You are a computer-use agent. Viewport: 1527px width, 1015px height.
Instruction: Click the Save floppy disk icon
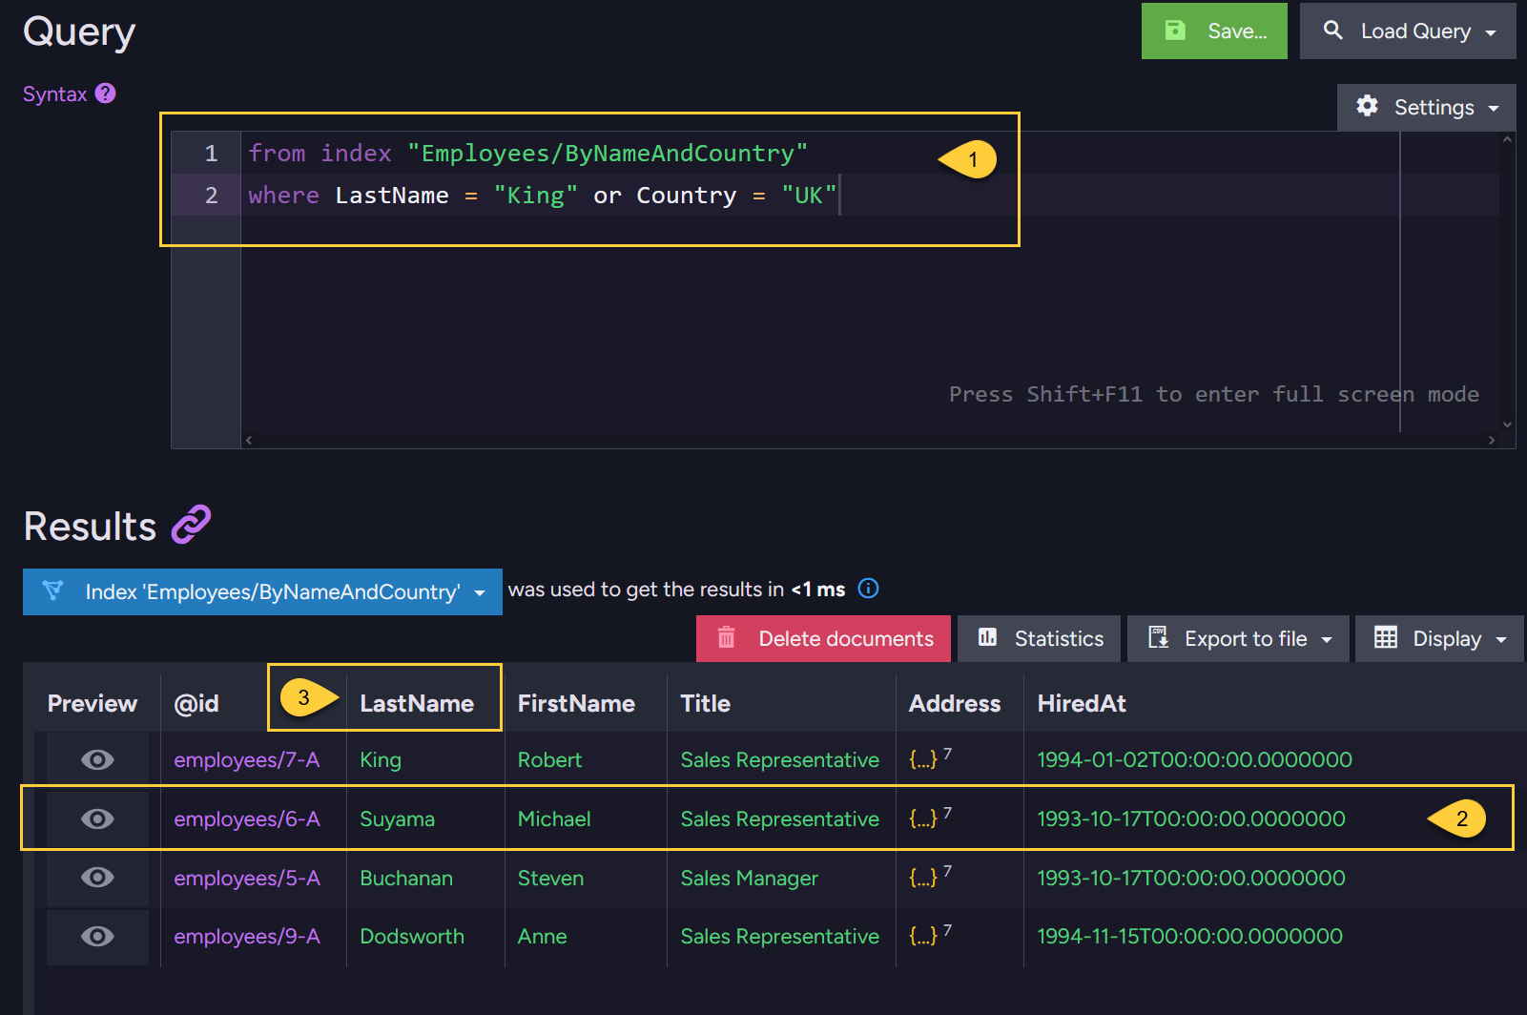[1176, 31]
